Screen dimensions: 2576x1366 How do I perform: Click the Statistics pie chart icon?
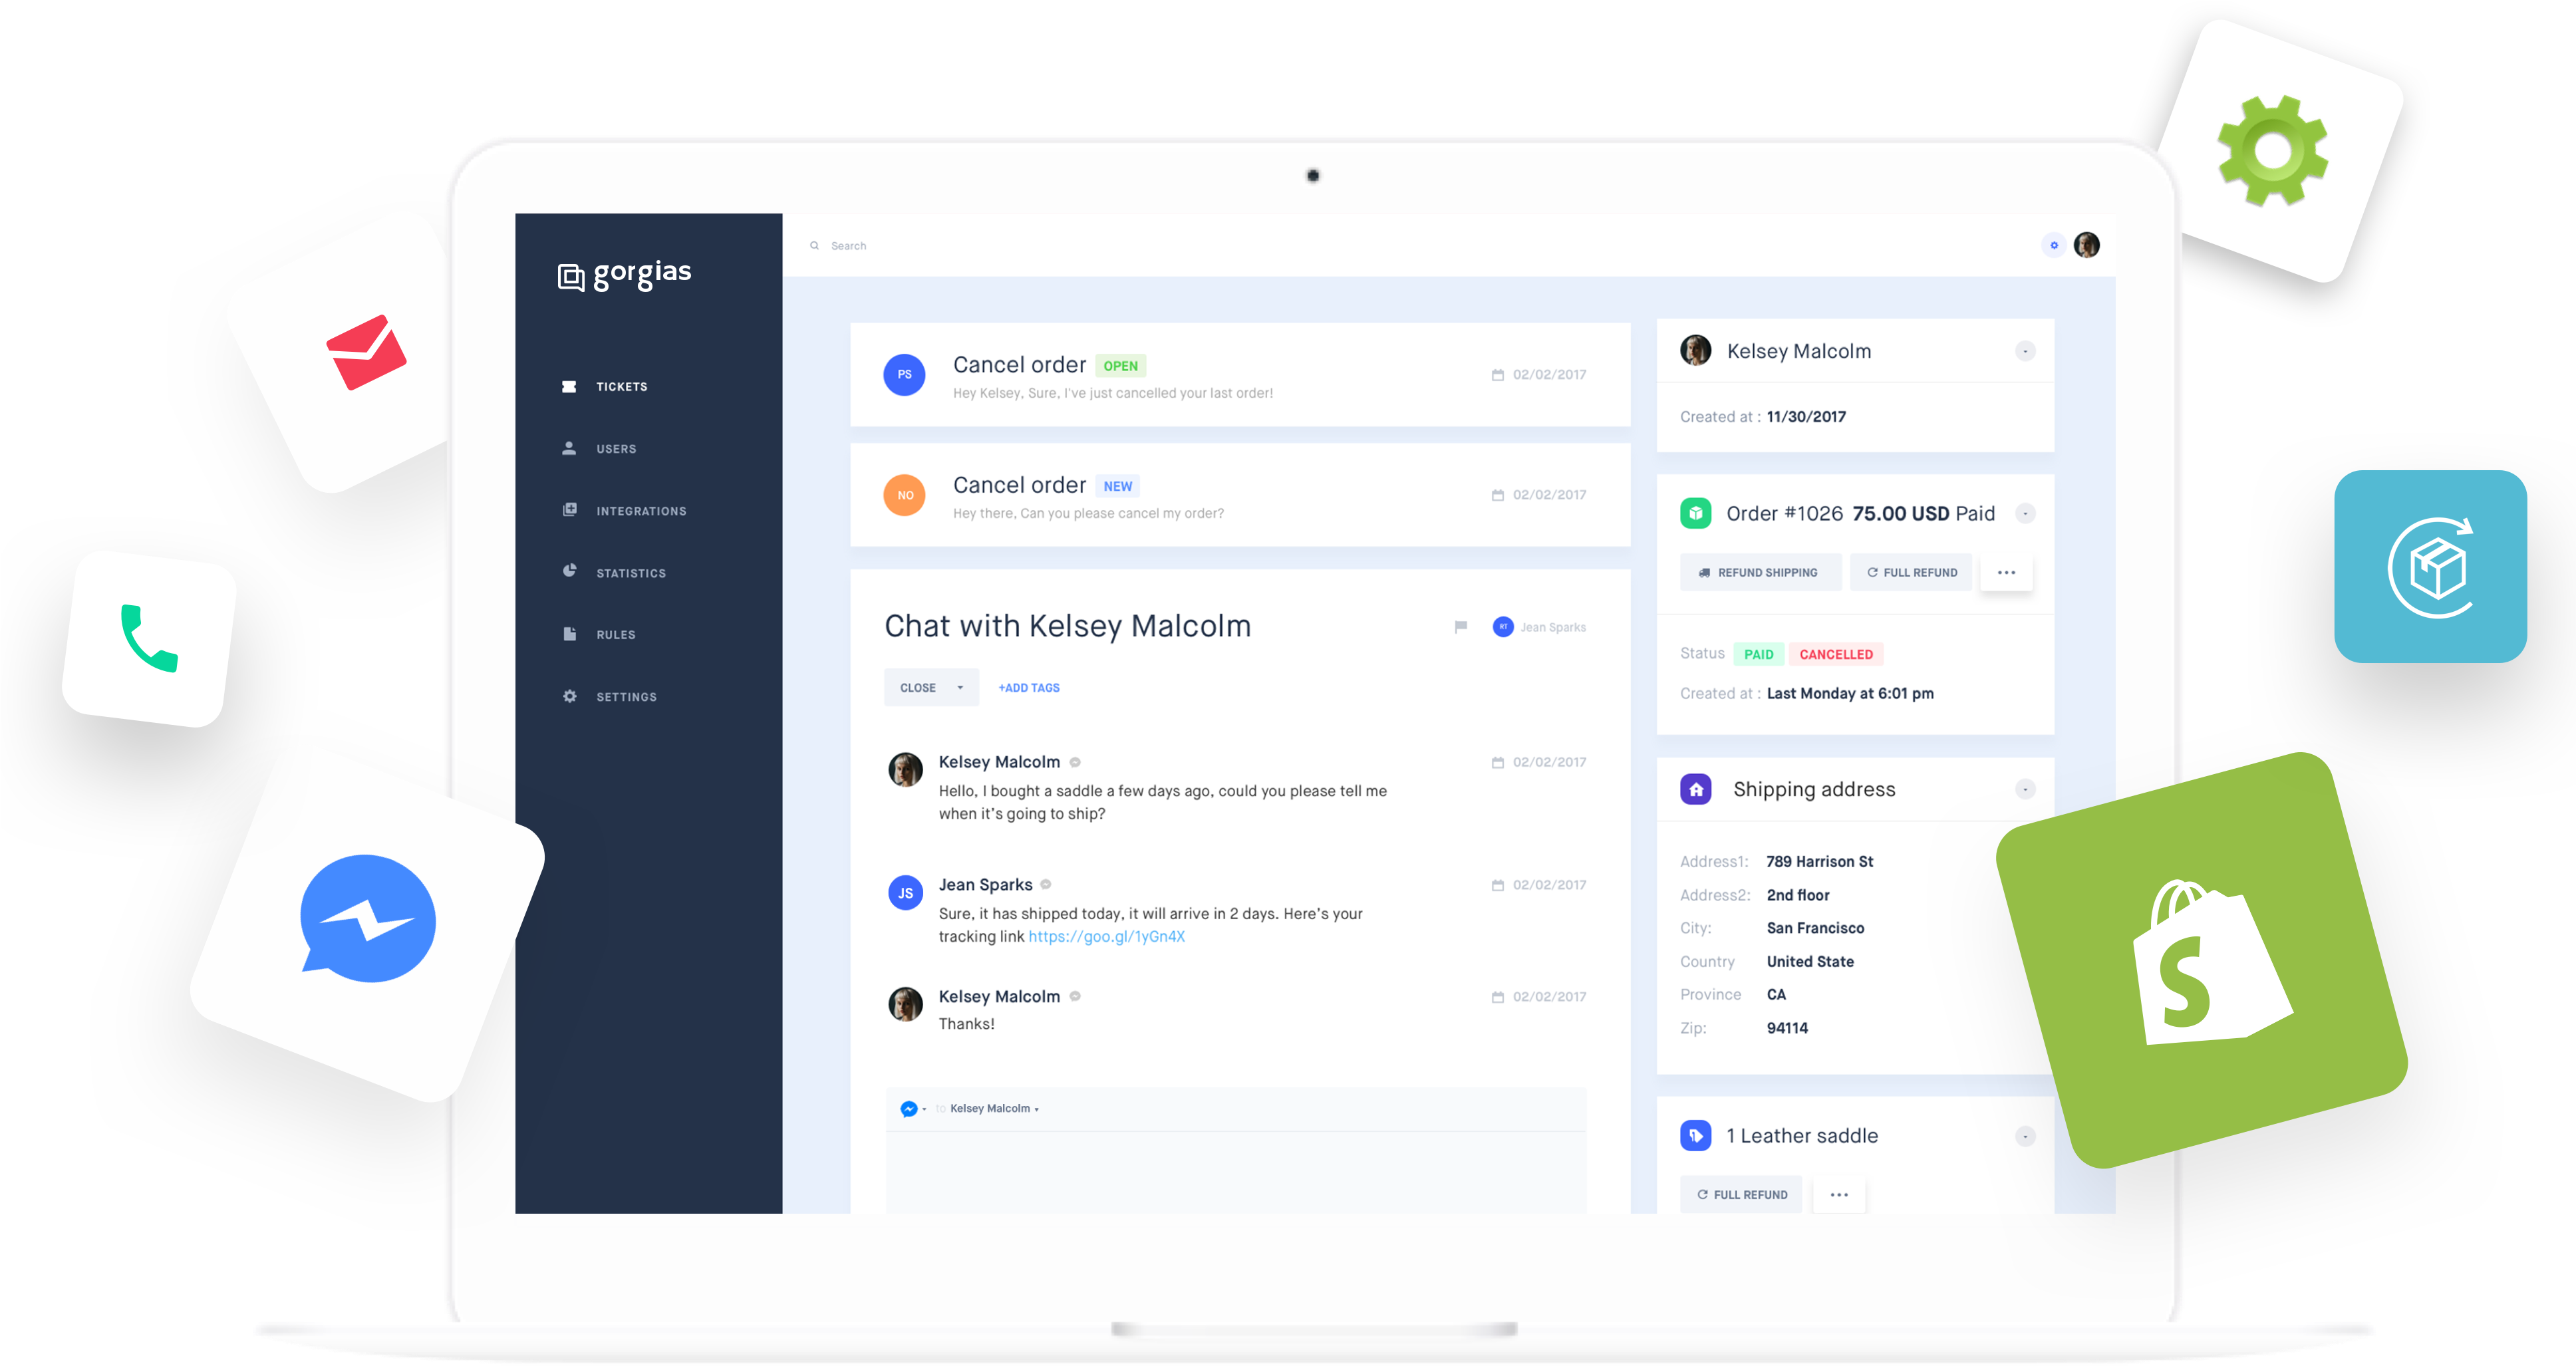point(569,571)
